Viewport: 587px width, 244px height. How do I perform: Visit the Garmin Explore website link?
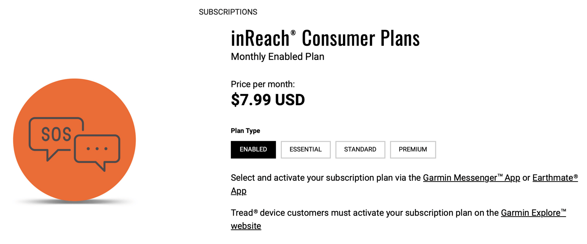click(x=533, y=213)
